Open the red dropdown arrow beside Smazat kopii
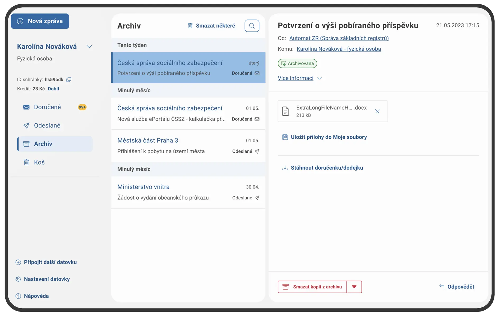Screen dimensions: 500x317 click(x=354, y=287)
